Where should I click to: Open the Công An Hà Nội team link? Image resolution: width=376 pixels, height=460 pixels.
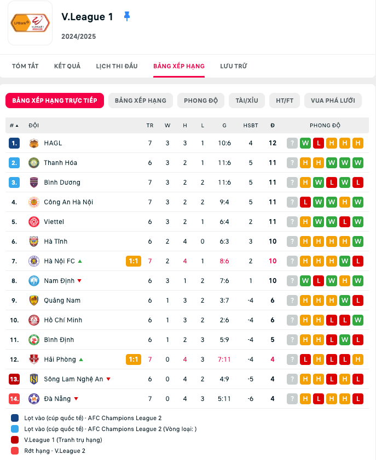coord(68,202)
